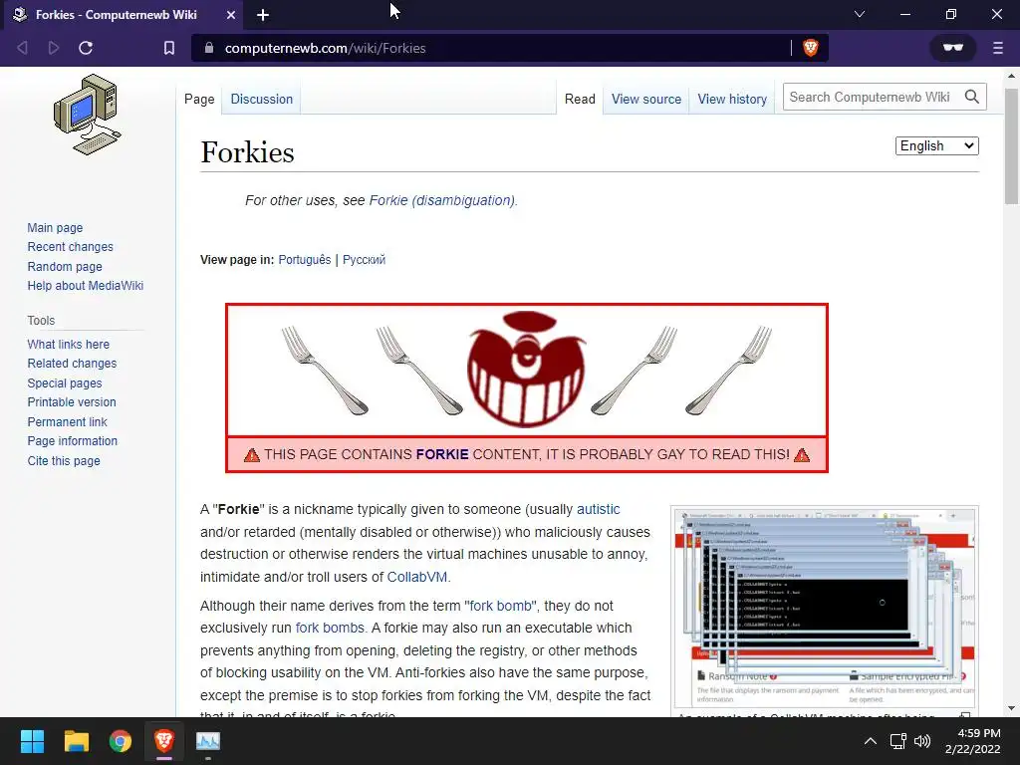View page in Português

point(305,260)
